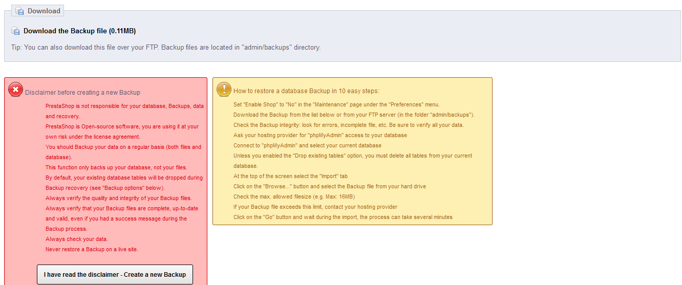Click the 'Check the max. allowed filesize' step
The height and width of the screenshot is (285, 682).
(294, 196)
